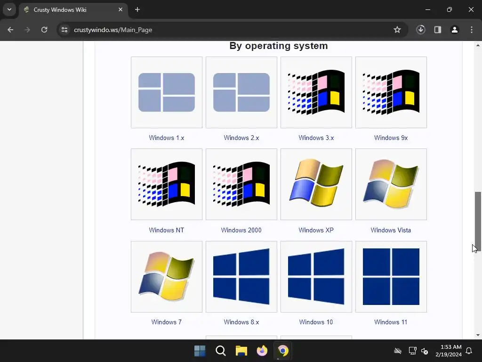482x362 pixels.
Task: Close the Crusty Windows Wiki tab
Action: click(x=120, y=9)
